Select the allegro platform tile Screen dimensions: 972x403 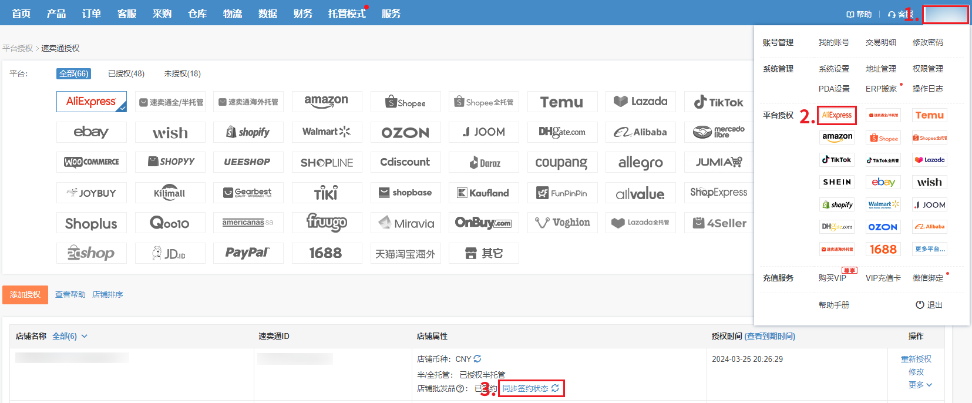tap(641, 162)
